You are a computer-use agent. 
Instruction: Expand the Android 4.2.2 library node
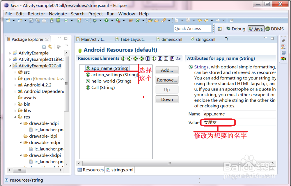[x=15, y=85]
